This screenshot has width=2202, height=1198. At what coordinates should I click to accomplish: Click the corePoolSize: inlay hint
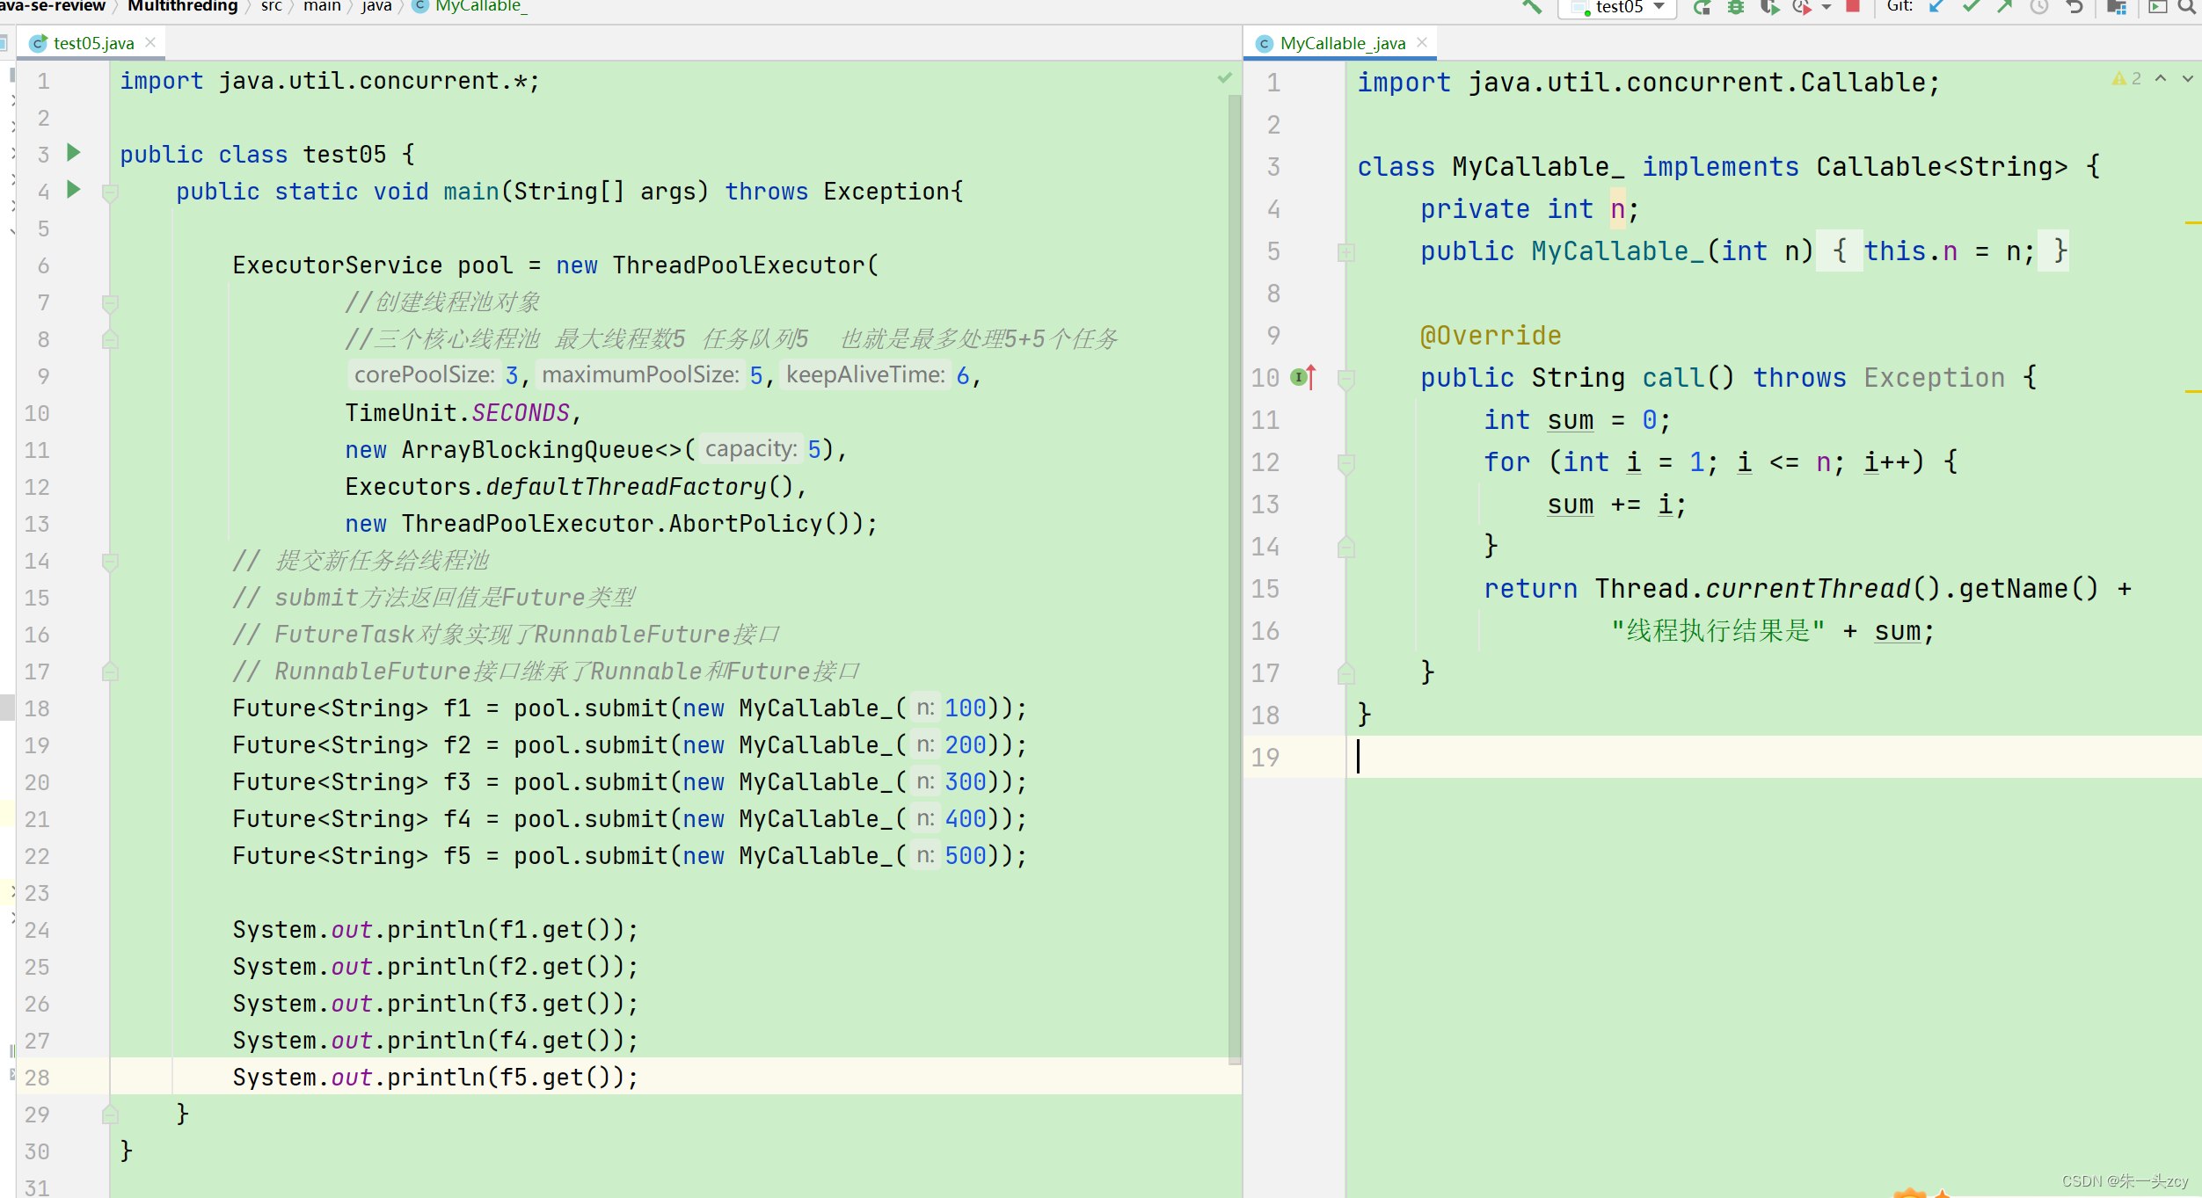pos(425,375)
